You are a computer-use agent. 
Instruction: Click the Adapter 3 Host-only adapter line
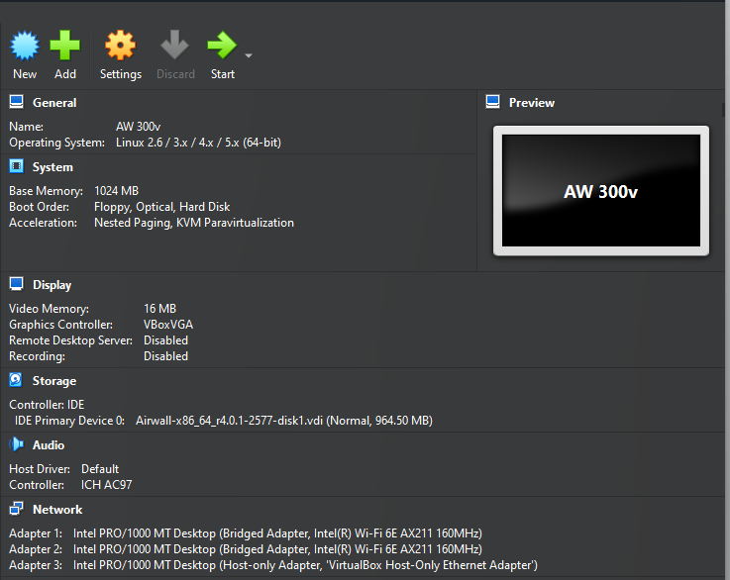(x=273, y=565)
